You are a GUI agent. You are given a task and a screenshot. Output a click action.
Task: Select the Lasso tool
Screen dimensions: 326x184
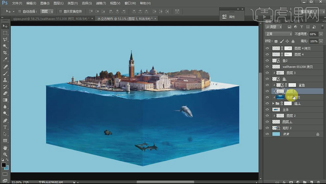[x=5, y=39]
